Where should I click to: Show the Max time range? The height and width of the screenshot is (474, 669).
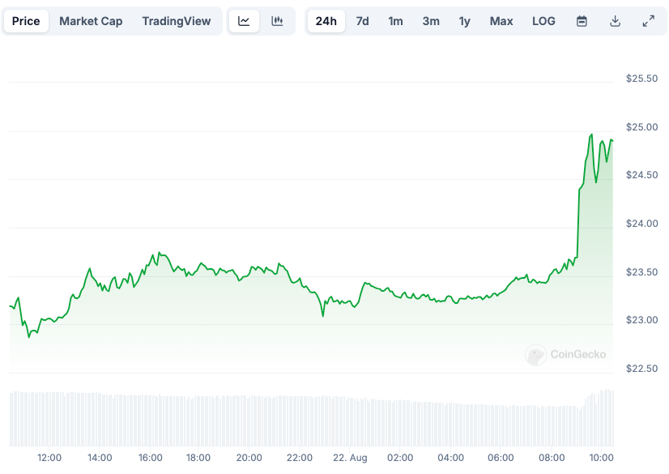point(501,21)
